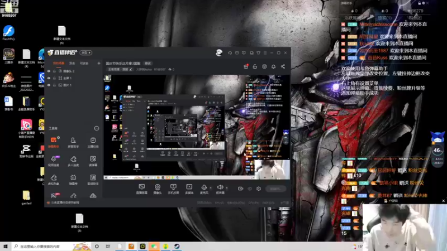Screen dimensions: 447x251
Task: Click the blue cat mascot floating widget
Action: 438,137
